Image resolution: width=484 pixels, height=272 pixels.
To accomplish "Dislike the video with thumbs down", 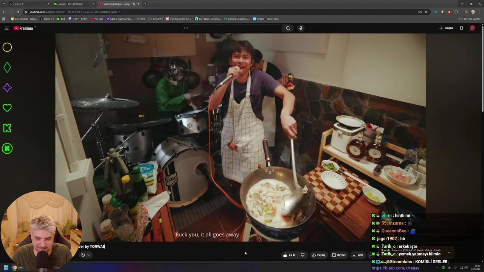I will pyautogui.click(x=302, y=255).
